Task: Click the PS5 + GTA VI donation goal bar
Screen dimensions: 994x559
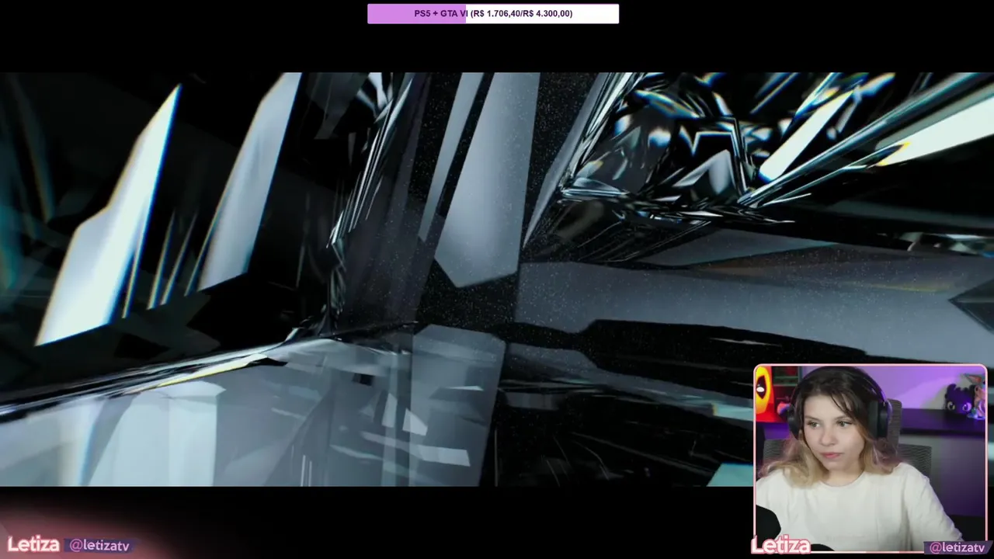Action: 493,13
